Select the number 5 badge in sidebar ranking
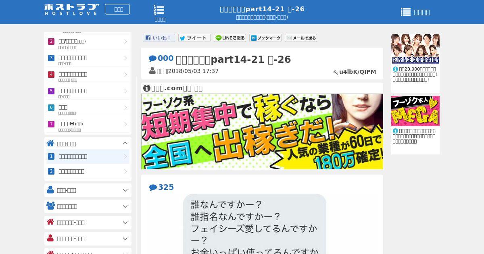 tap(51, 91)
